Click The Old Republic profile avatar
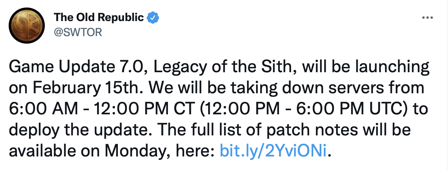The image size is (448, 170). coord(25,25)
